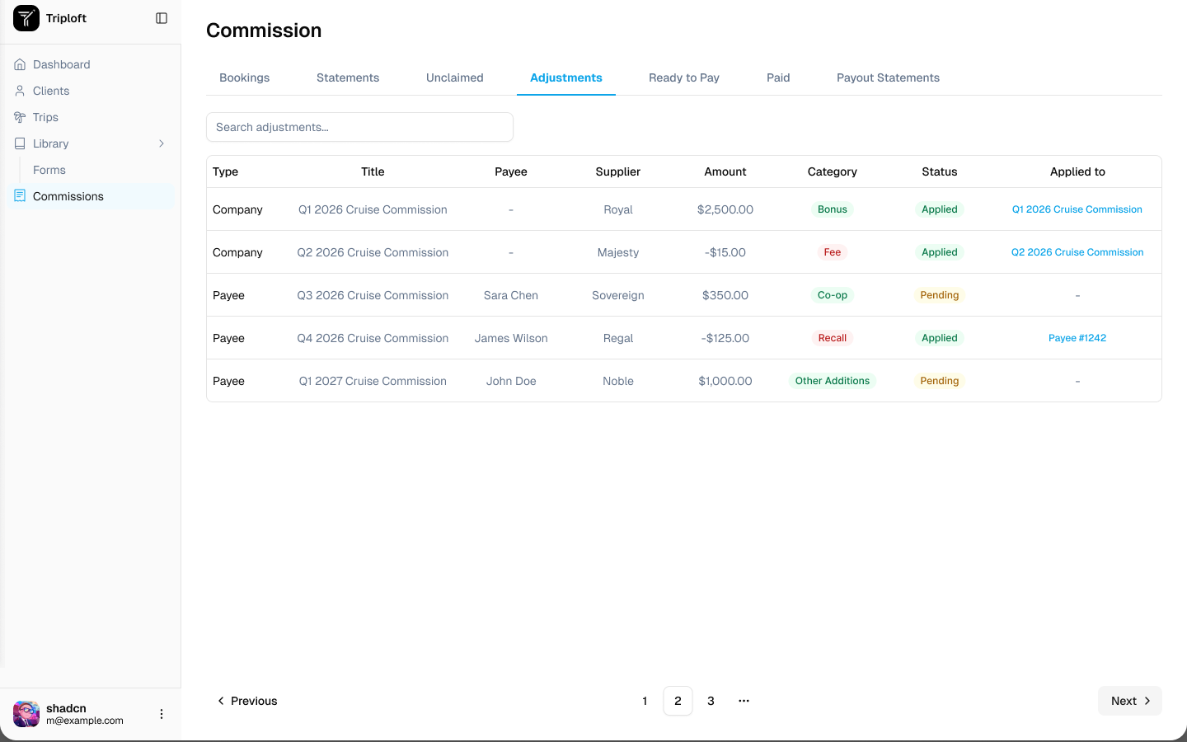Toggle the sidebar panel icon

(x=162, y=18)
